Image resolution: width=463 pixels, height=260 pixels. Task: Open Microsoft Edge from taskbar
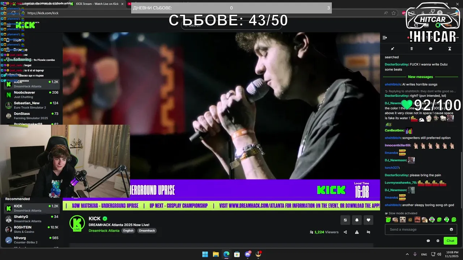(x=226, y=254)
